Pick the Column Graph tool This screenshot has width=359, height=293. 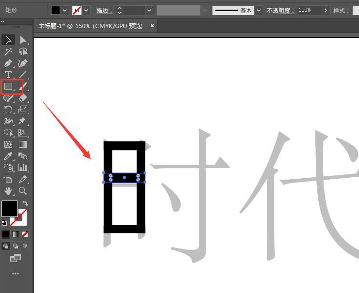[23, 168]
